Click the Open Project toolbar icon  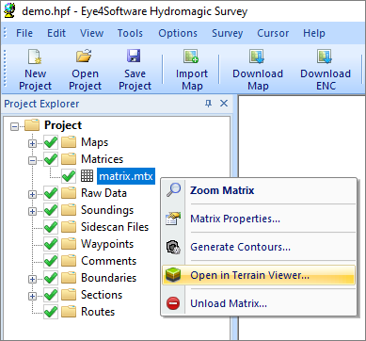point(84,57)
